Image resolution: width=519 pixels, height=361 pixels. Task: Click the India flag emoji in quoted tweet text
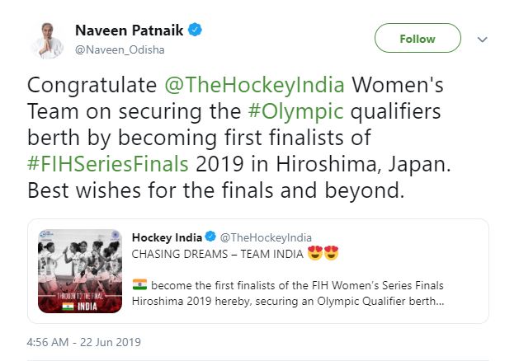tap(139, 285)
